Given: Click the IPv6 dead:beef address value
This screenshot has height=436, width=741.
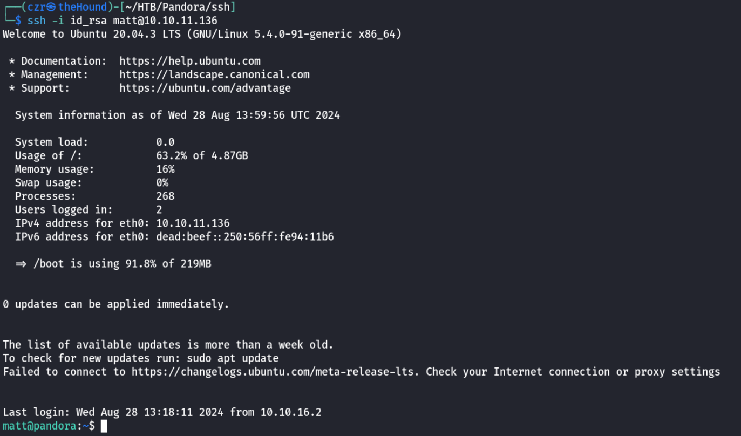Looking at the screenshot, I should tap(244, 237).
